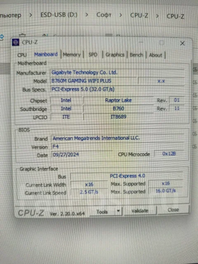Open the SPD tab
Image resolution: width=198 pixels, height=264 pixels.
pyautogui.click(x=93, y=55)
